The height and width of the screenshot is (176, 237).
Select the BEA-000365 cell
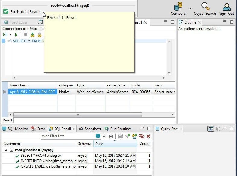(141, 92)
